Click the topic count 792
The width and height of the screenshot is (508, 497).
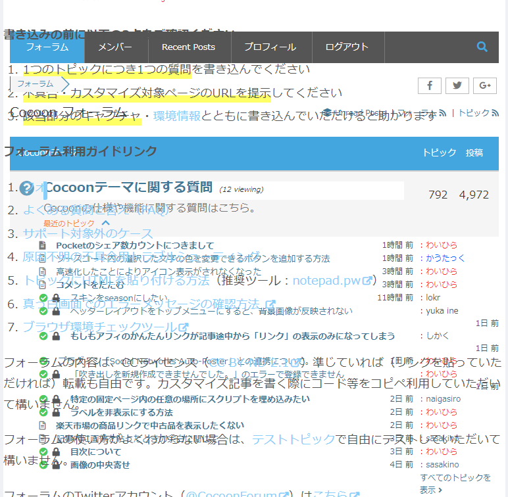point(438,195)
